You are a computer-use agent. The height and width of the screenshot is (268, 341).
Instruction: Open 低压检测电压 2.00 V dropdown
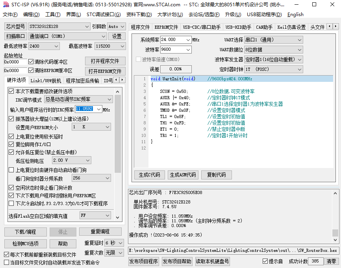[72, 161]
